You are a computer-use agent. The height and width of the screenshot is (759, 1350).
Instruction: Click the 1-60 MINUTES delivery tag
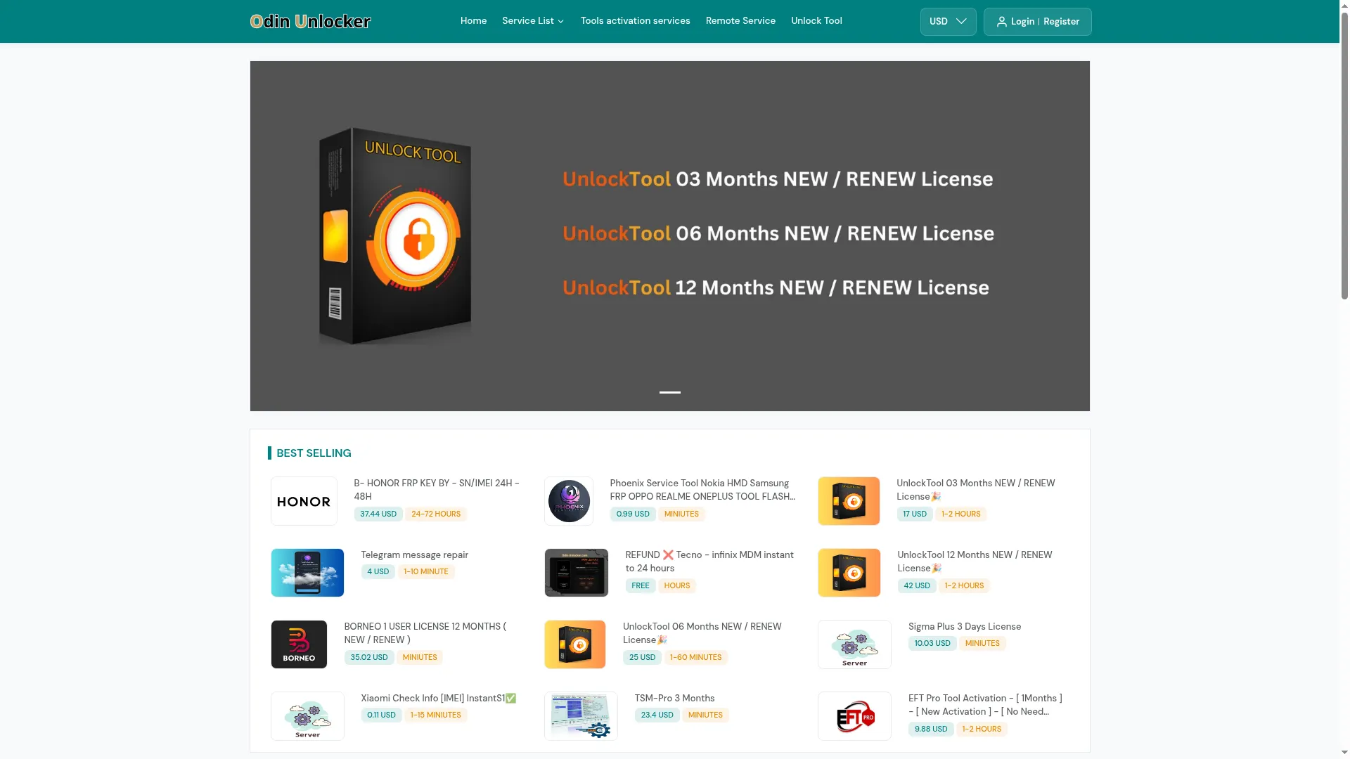coord(695,658)
